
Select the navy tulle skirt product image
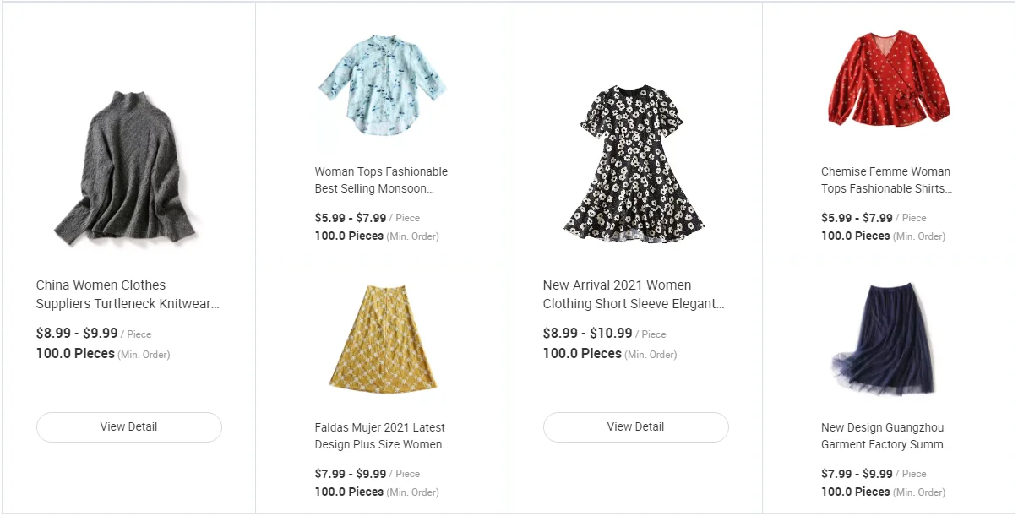point(885,340)
